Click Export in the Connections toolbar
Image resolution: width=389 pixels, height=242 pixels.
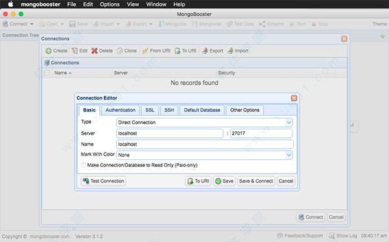(213, 50)
